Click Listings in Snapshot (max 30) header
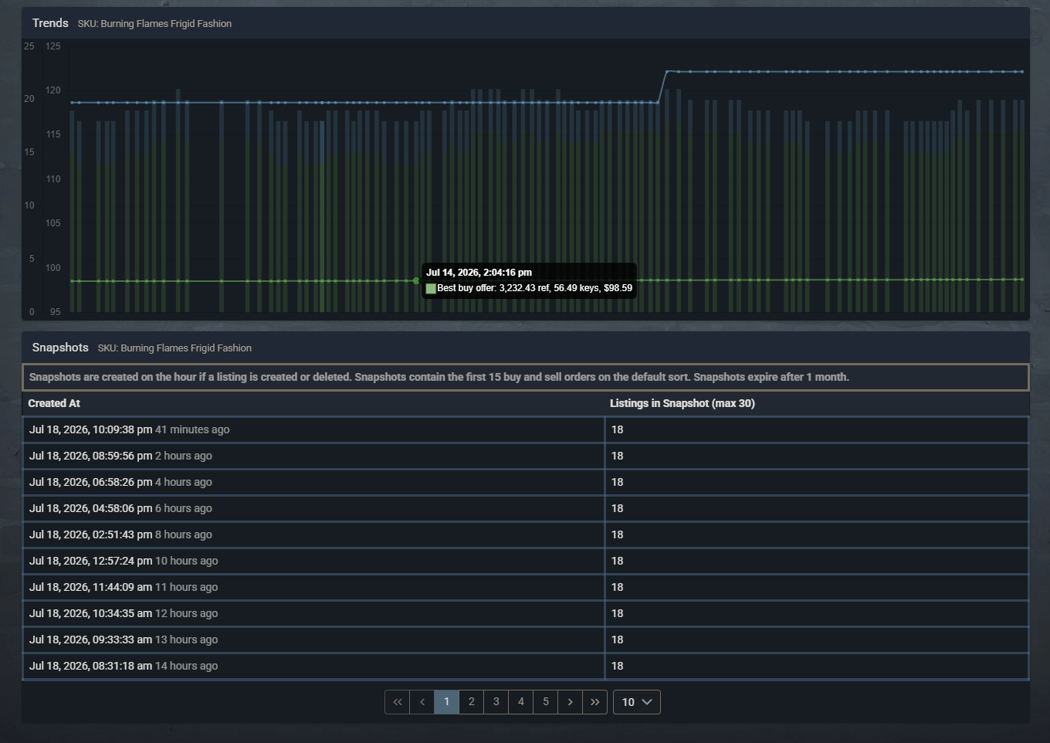The width and height of the screenshot is (1050, 743). click(682, 403)
